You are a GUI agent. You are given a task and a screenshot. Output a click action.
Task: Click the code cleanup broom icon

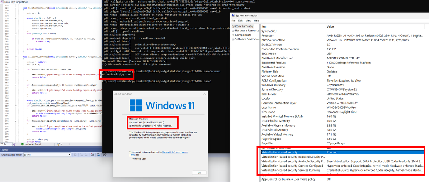click(x=58, y=144)
